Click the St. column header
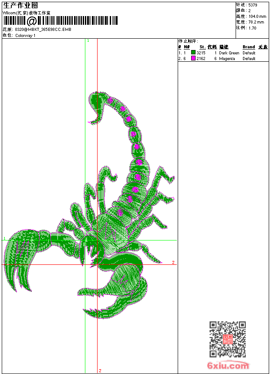 click(x=202, y=47)
